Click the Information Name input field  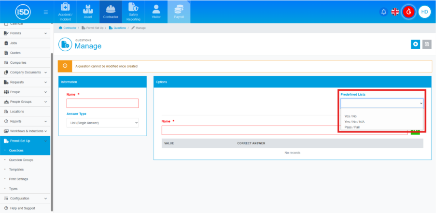point(102,103)
